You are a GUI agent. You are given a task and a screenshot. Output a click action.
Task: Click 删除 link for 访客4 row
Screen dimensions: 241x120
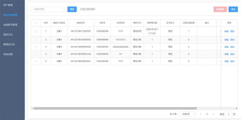pos(232,54)
